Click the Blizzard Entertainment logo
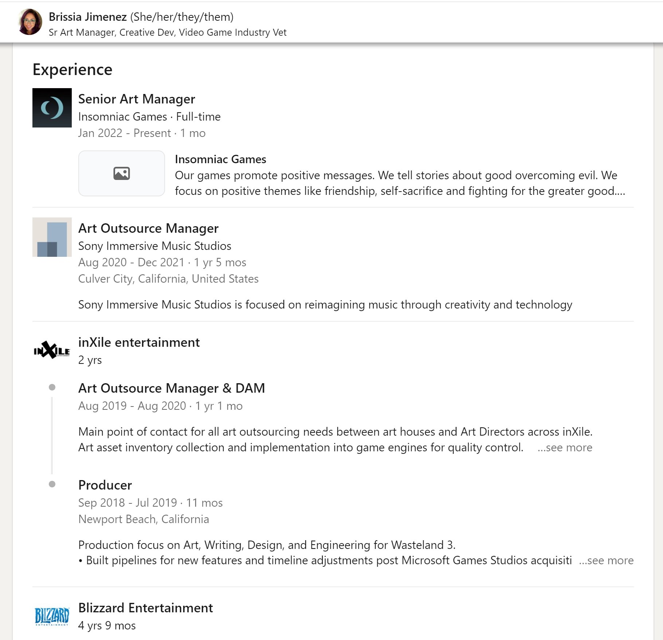Screen dimensions: 663x640 52,616
